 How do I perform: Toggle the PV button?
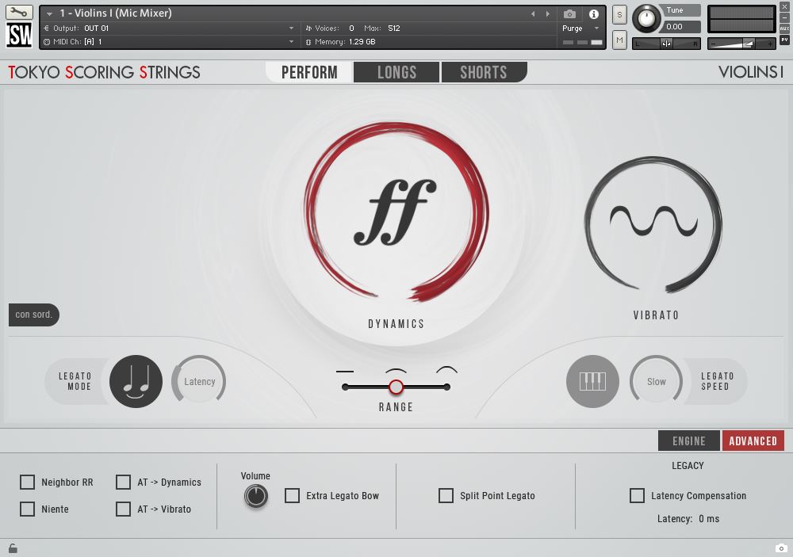pos(784,40)
